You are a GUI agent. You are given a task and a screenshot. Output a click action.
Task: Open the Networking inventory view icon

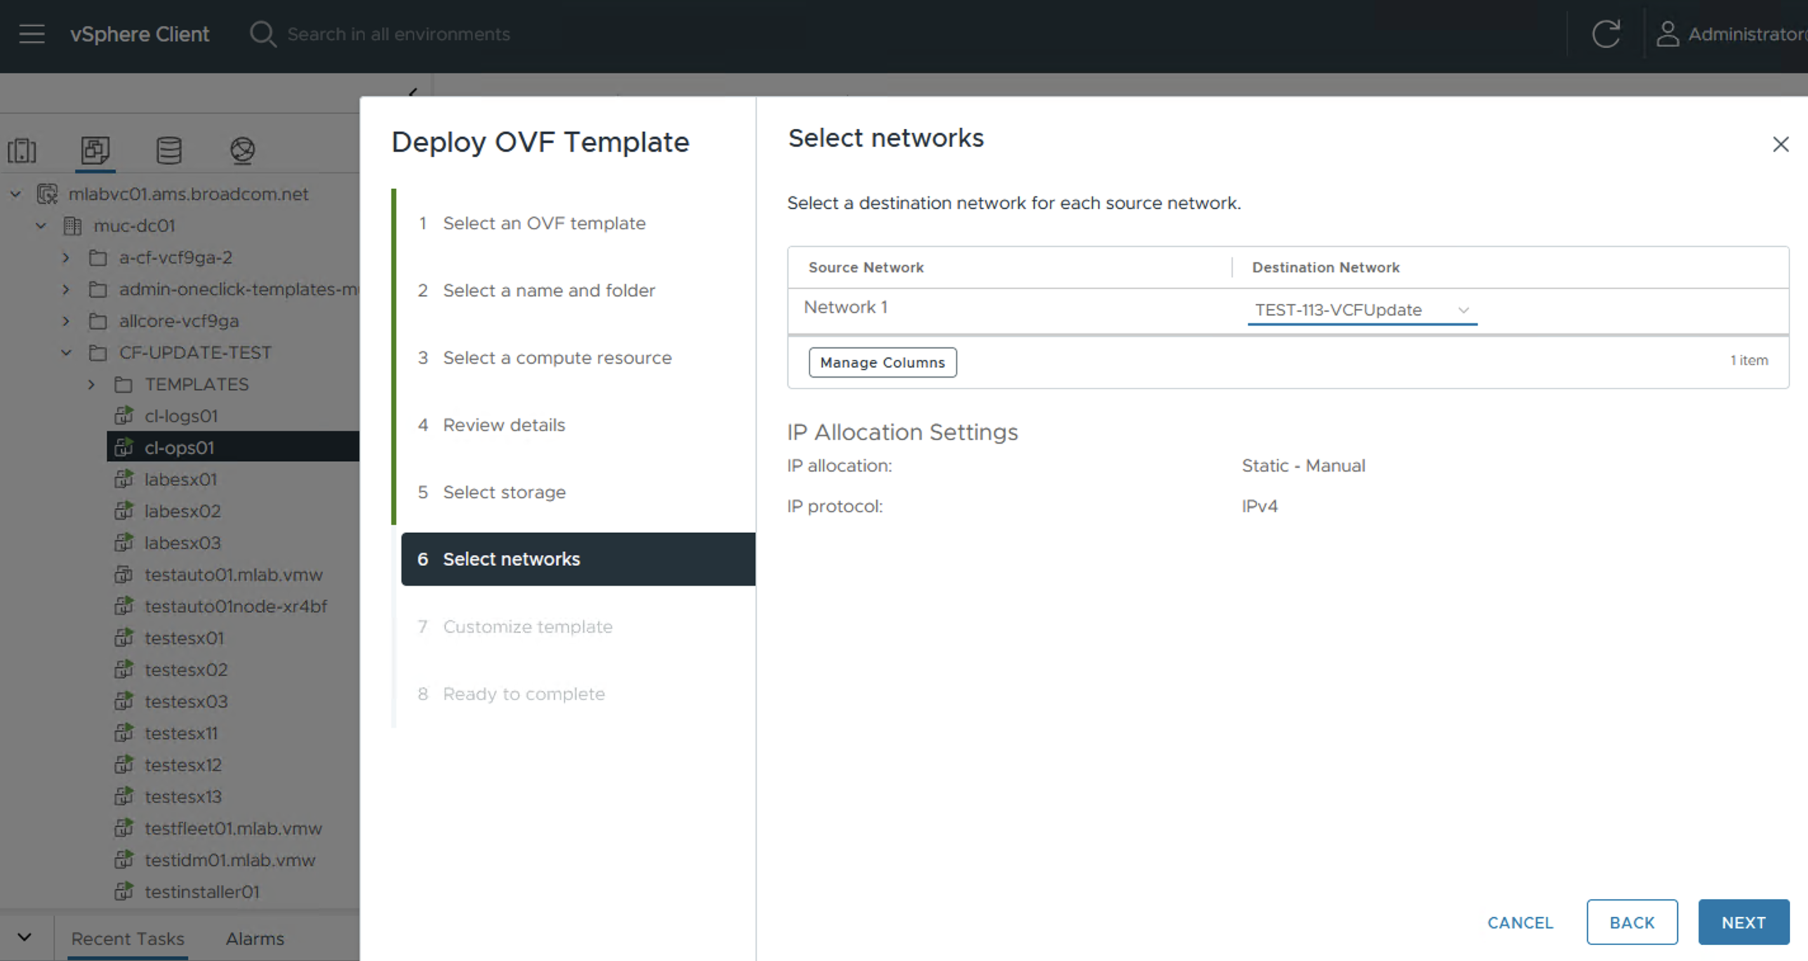click(x=242, y=150)
